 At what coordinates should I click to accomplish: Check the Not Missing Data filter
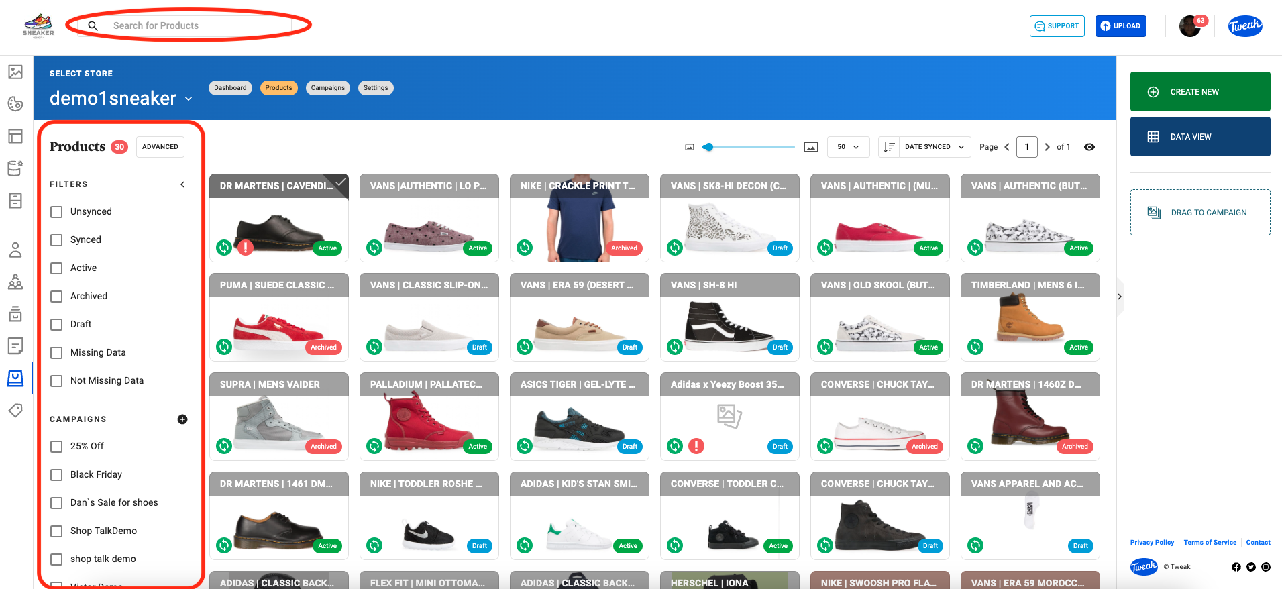56,381
